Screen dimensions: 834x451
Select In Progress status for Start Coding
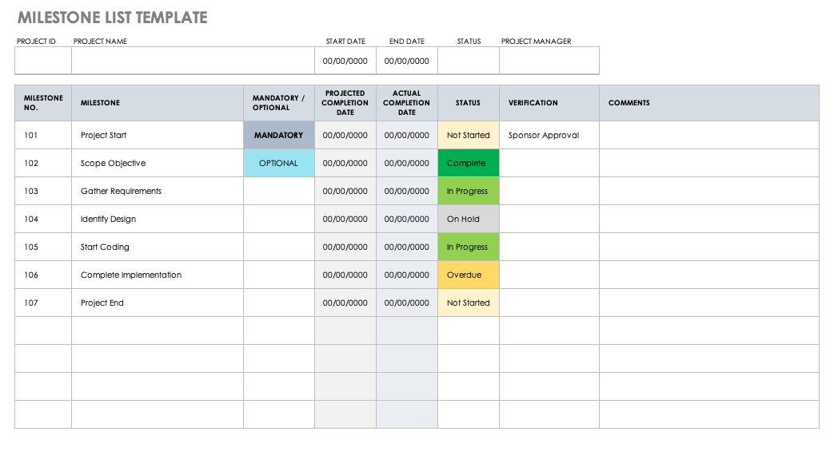[468, 247]
